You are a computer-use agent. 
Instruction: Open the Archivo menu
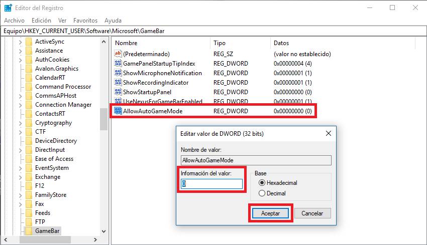coord(14,21)
